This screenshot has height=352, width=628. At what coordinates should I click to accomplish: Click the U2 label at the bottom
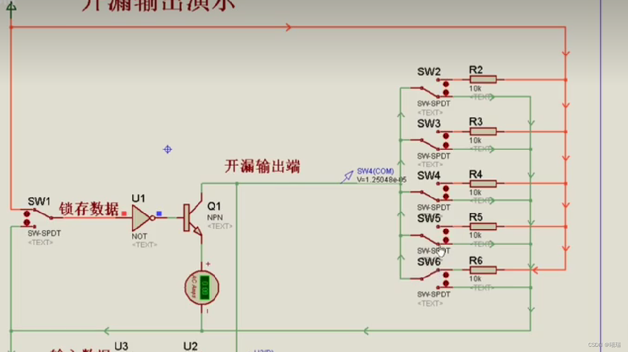coord(190,347)
